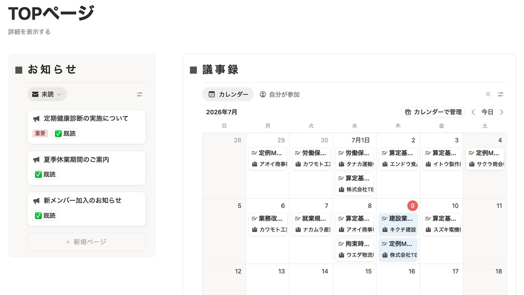Click note icon on 業務改... entry
Screen dimensions: 524x295
[254, 219]
